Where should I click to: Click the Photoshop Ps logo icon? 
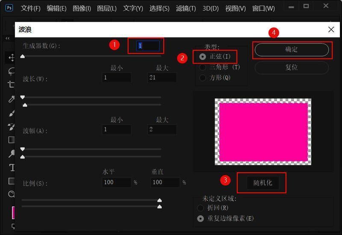coord(9,8)
